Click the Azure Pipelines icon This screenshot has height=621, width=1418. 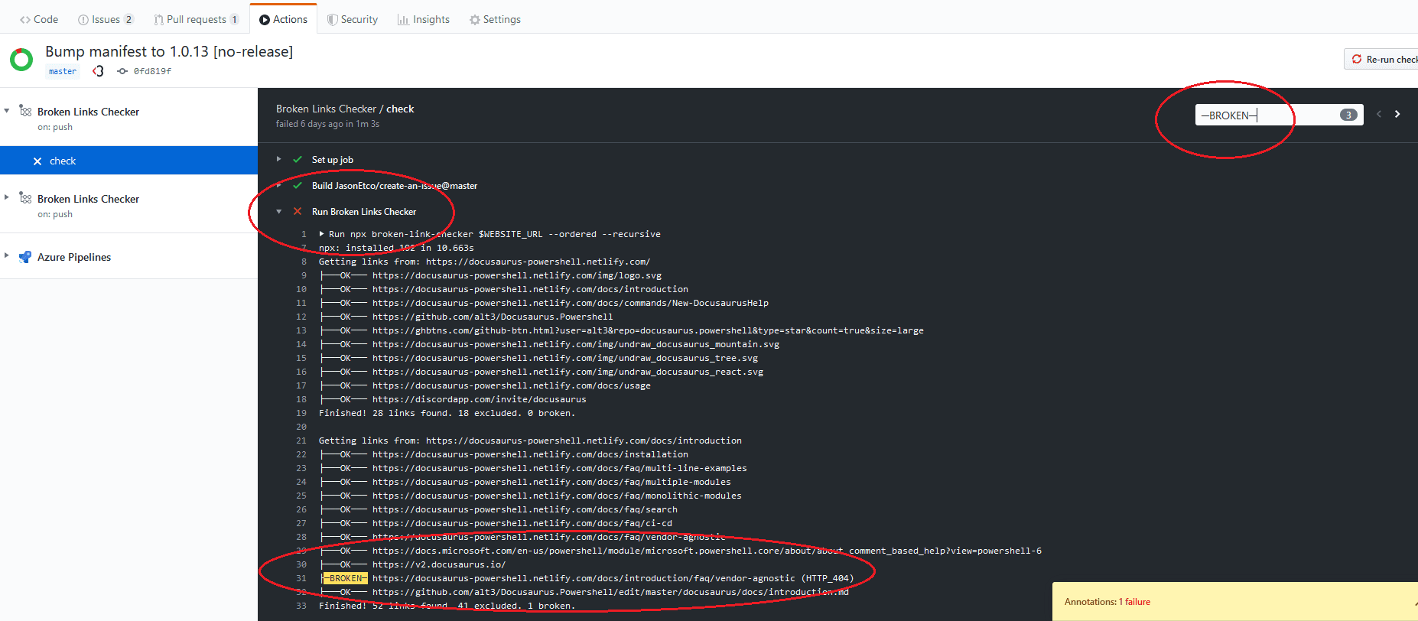[x=25, y=257]
